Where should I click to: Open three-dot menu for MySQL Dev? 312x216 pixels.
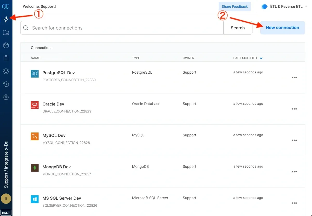(294, 140)
